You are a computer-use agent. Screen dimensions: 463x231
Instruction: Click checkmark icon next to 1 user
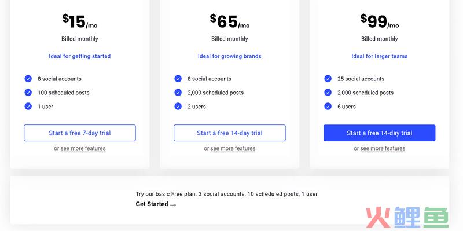coord(28,107)
